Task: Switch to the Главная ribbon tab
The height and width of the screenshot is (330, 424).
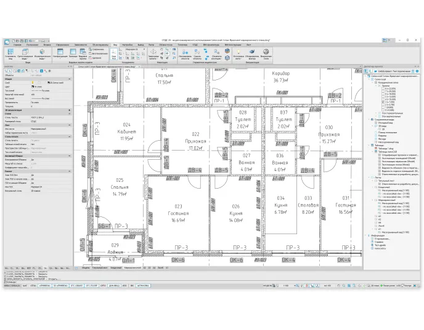Action: (18, 45)
